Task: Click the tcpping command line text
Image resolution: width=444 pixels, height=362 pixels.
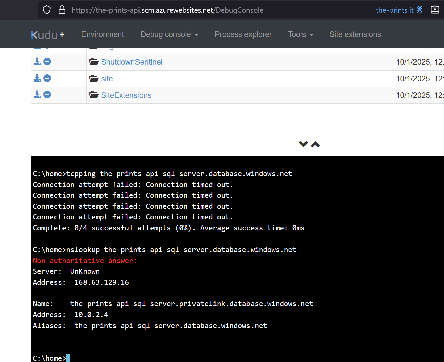Action: [x=162, y=174]
